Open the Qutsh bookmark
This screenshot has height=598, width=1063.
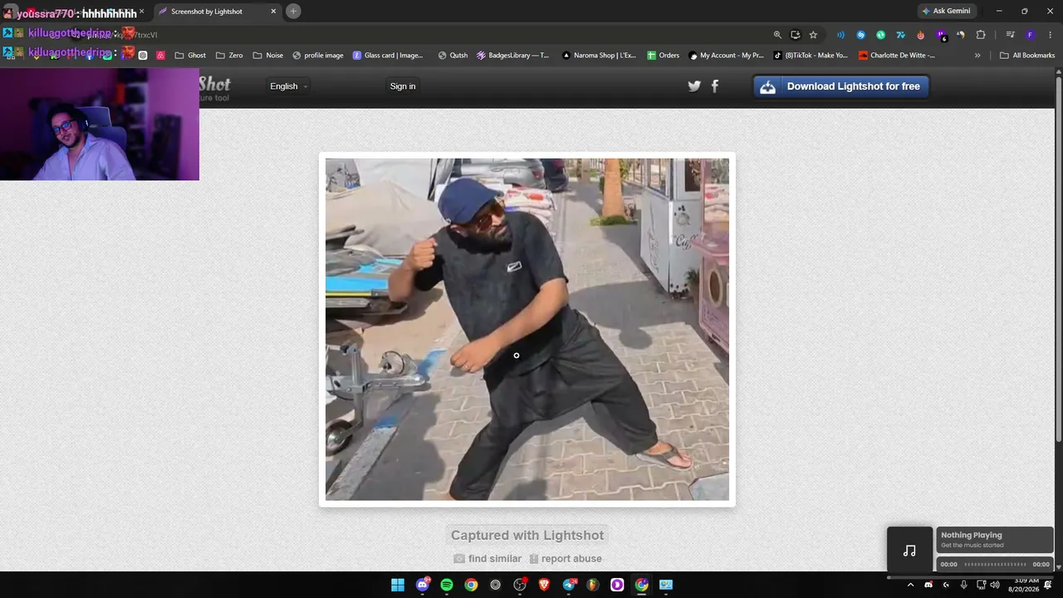[x=453, y=56]
